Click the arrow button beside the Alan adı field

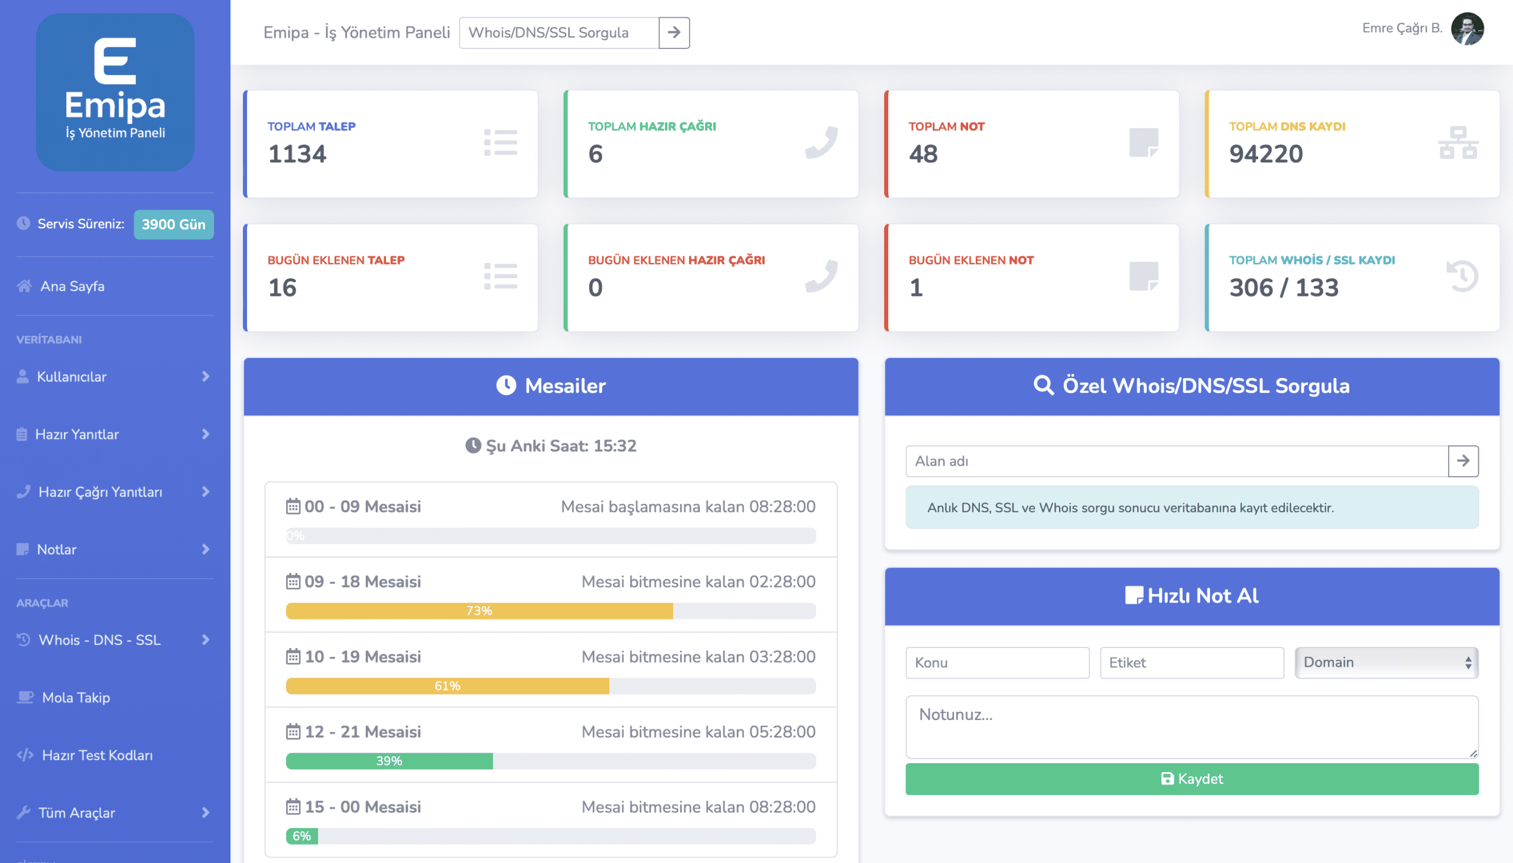[x=1463, y=461]
